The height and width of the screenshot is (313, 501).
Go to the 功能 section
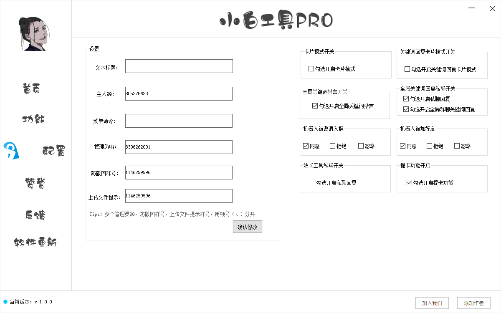pyautogui.click(x=33, y=119)
